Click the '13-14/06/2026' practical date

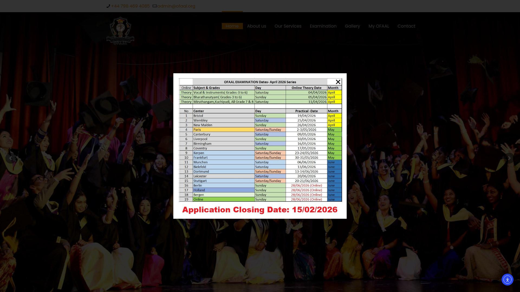coord(307,171)
